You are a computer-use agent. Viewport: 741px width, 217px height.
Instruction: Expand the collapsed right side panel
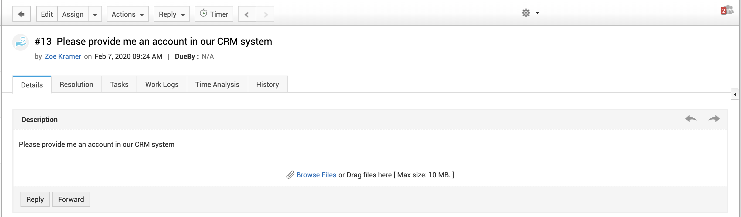(x=735, y=94)
